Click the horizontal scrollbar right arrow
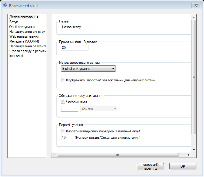This screenshot has width=204, height=177. [189, 155]
